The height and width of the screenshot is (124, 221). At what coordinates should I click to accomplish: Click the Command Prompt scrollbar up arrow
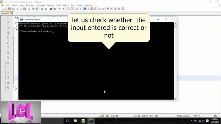175,23
